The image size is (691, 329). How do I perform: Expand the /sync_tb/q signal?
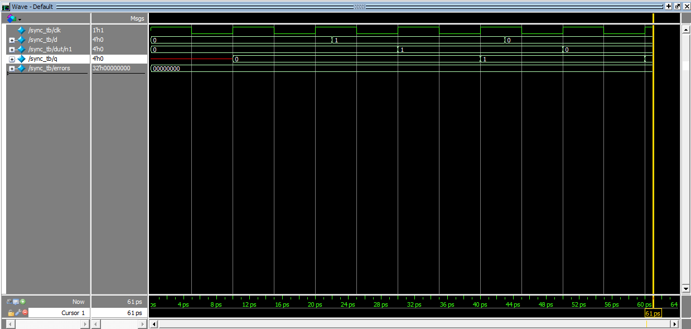[12, 59]
